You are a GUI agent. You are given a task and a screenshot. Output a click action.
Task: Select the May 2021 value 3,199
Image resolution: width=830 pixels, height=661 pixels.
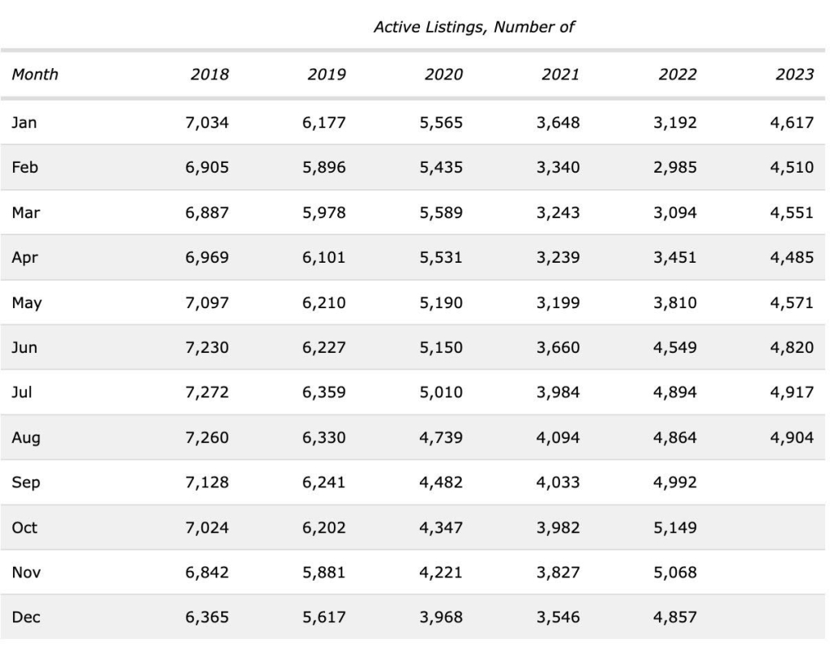click(x=560, y=303)
